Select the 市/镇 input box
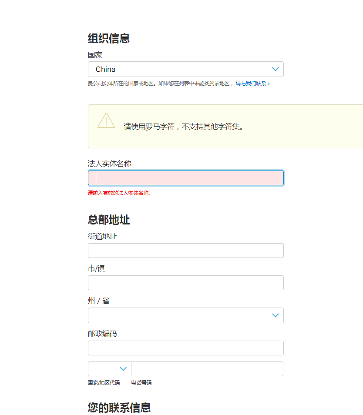 185,283
